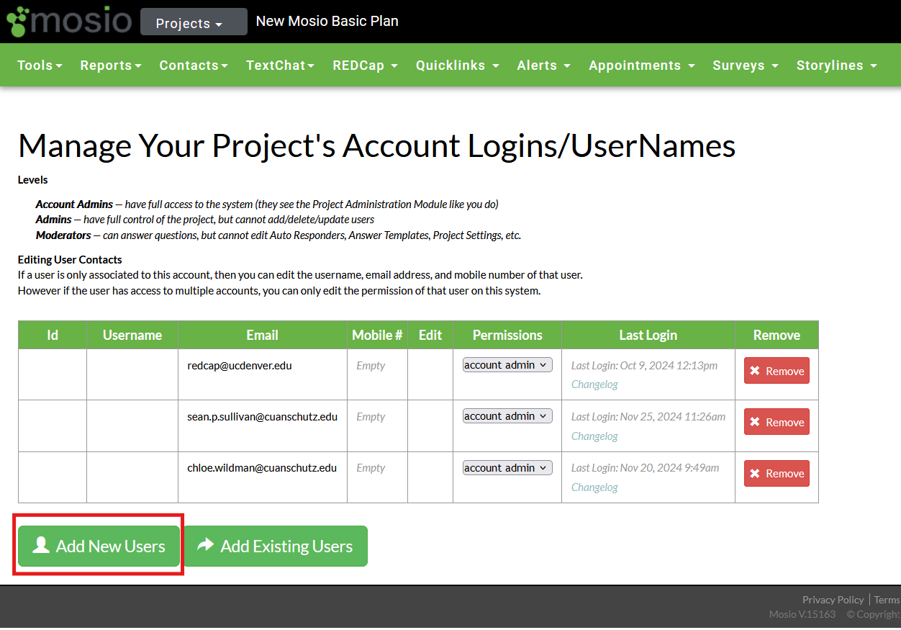Open the Appointments menu

641,66
